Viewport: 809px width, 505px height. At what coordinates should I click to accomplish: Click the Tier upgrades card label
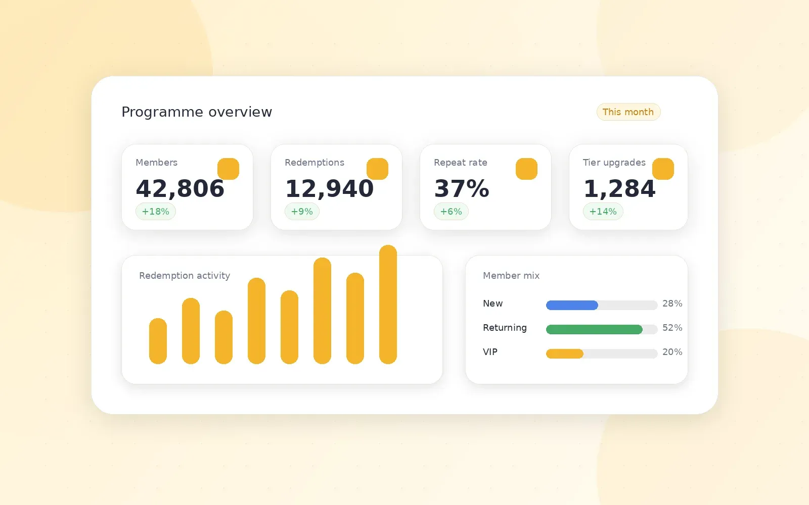point(614,163)
